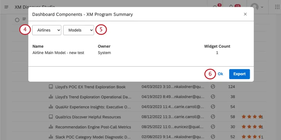Click star rating on Recommendation Engine row
The height and width of the screenshot is (140, 281).
[252, 127]
